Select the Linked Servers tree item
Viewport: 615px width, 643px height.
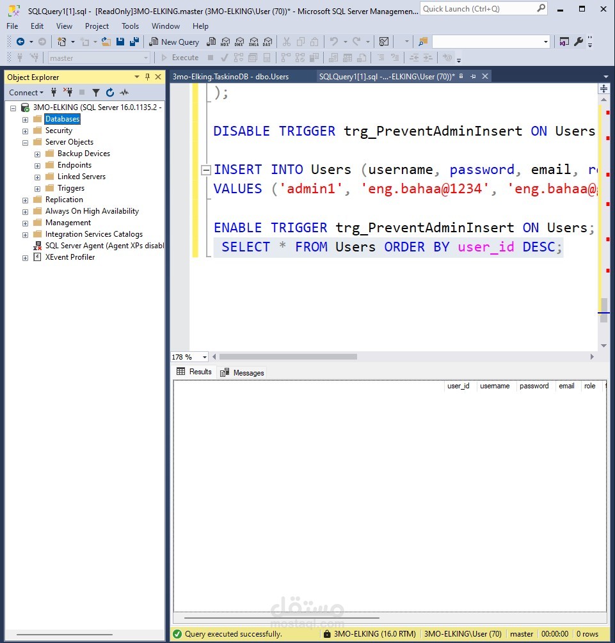[81, 177]
